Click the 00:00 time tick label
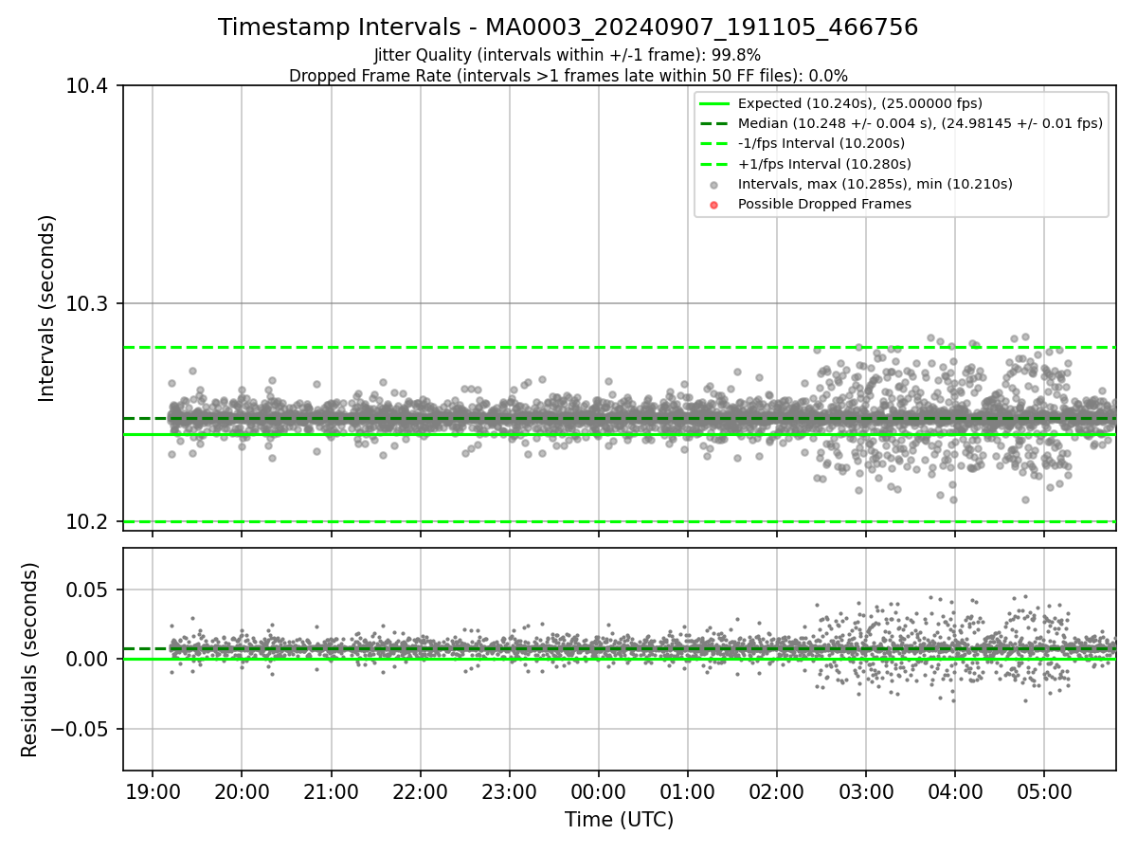 (598, 791)
